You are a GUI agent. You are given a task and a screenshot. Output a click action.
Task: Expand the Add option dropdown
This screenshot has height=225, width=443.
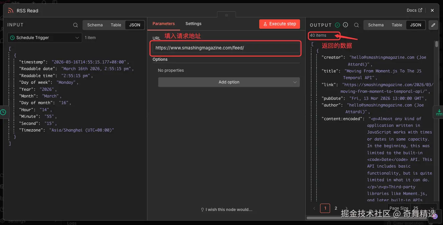229,82
